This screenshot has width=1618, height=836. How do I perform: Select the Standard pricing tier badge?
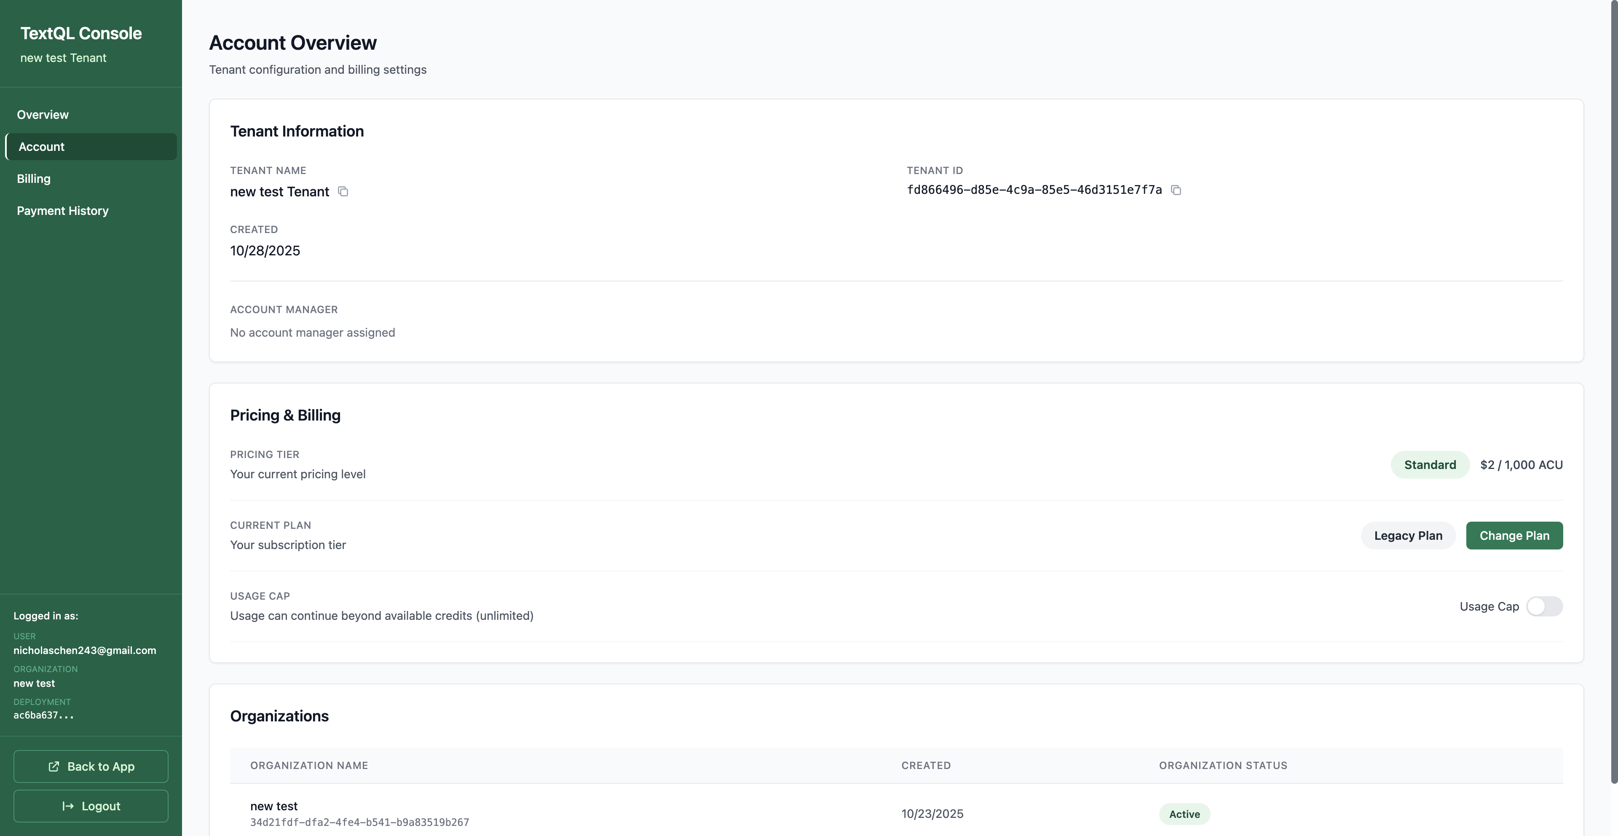(1430, 464)
